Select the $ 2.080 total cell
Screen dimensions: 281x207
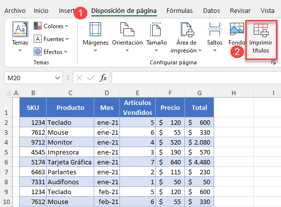[199, 142]
